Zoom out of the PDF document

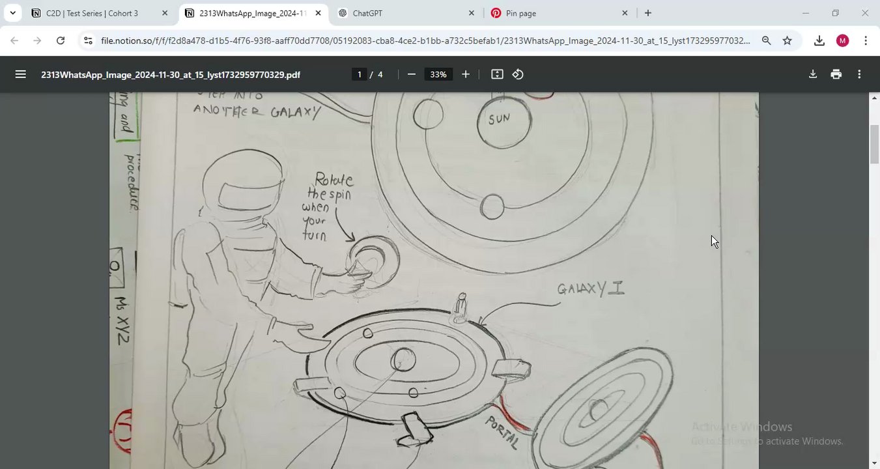click(x=411, y=74)
